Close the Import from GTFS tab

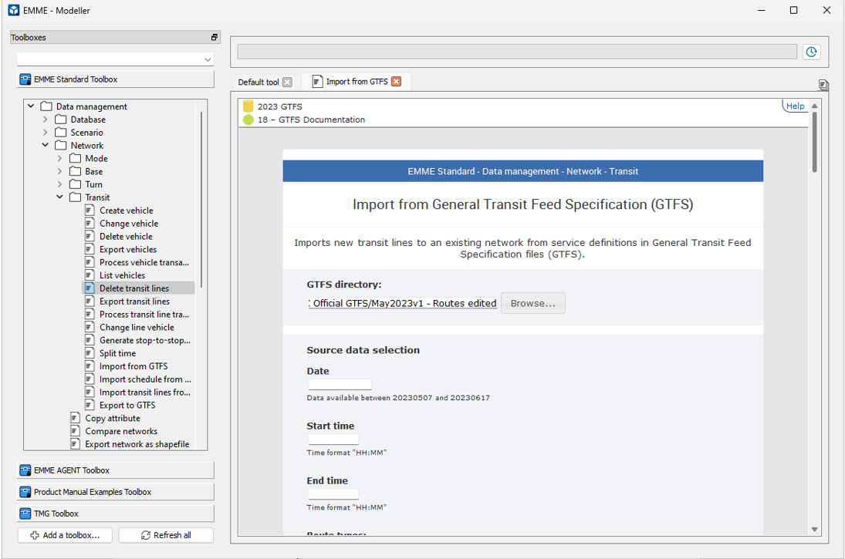[396, 82]
